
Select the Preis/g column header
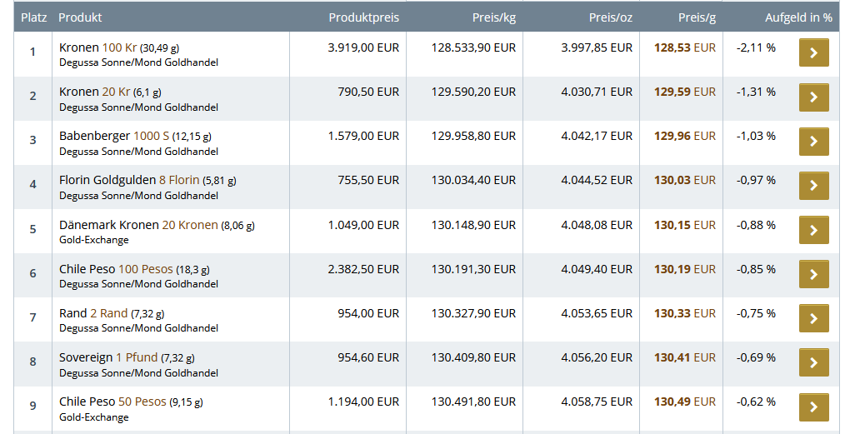click(697, 17)
